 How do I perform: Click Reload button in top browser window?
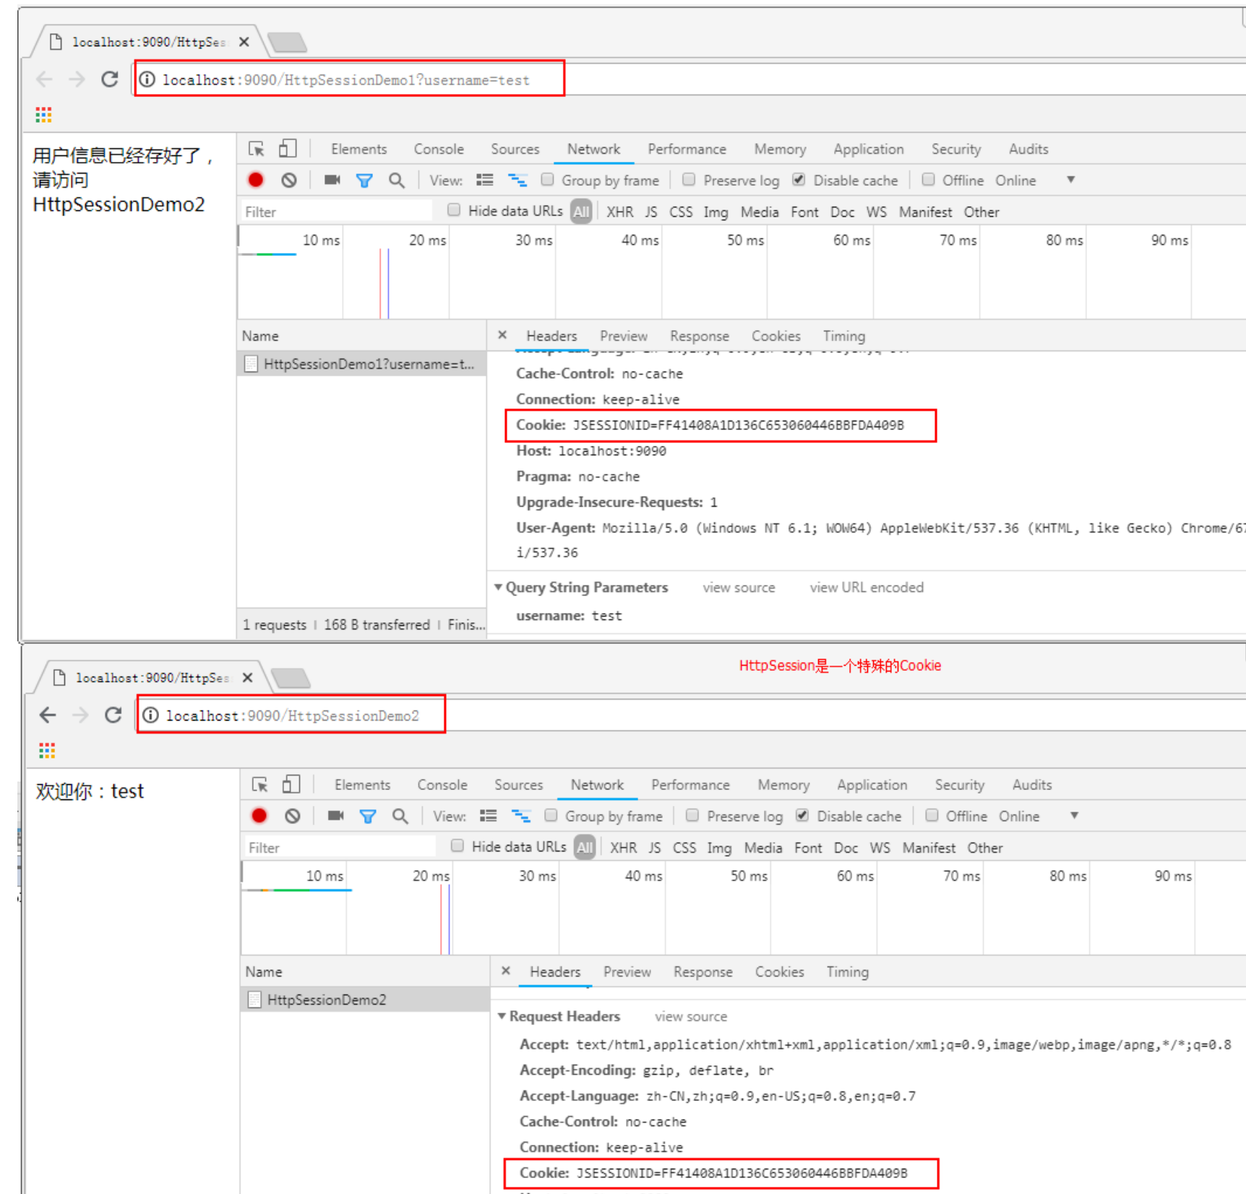point(110,79)
